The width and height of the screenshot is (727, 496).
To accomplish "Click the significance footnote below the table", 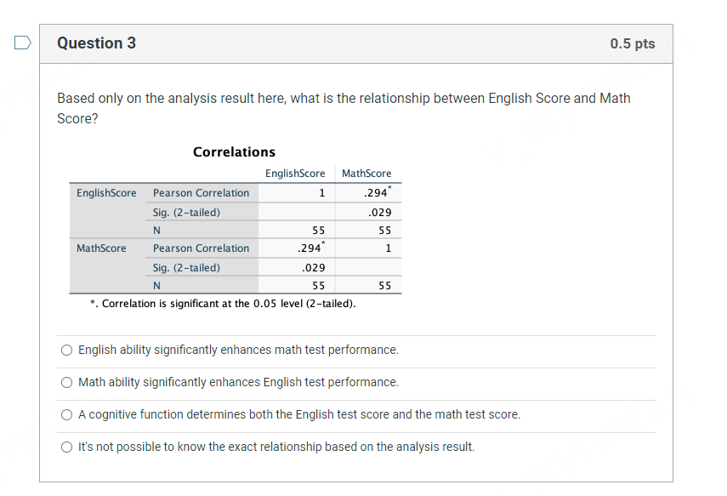I will 224,303.
